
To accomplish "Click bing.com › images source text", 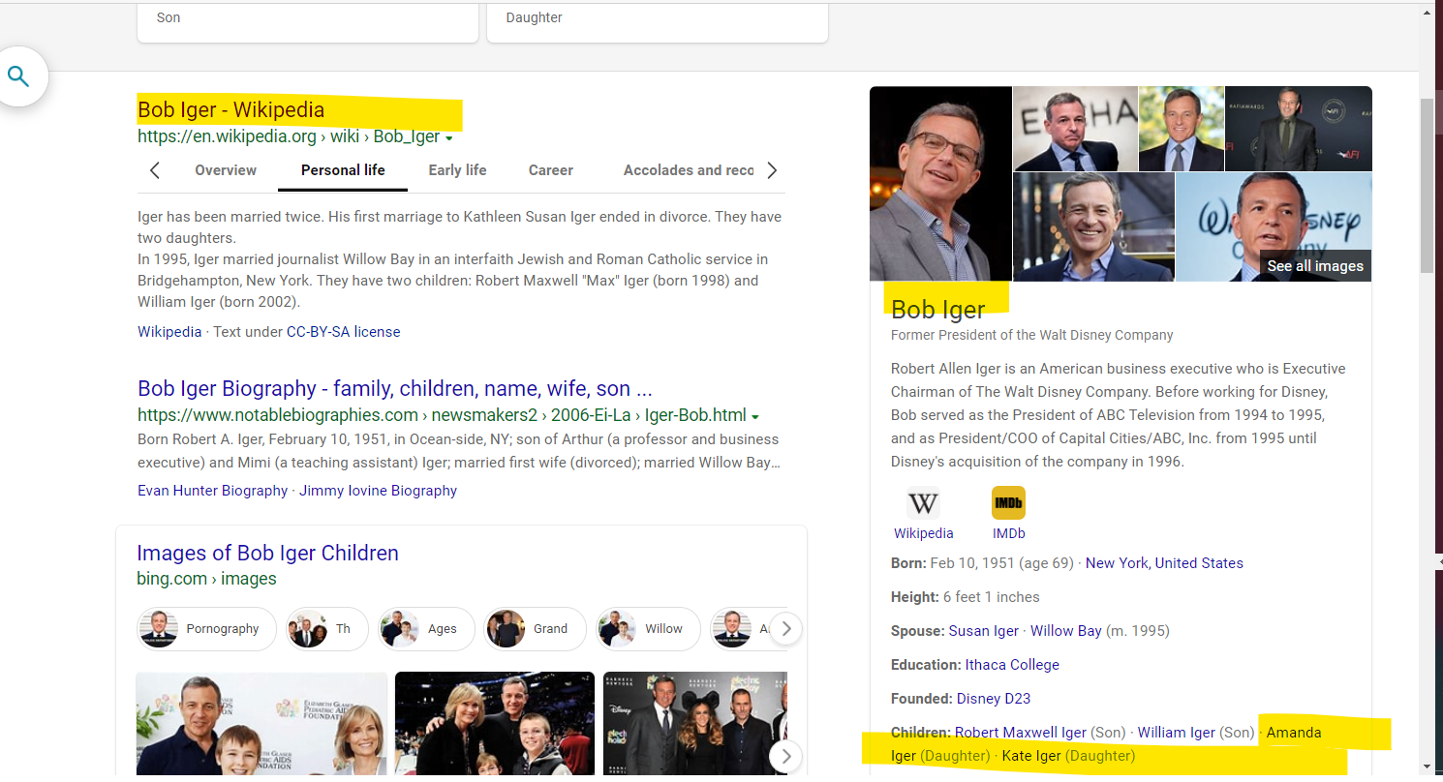I will click(206, 579).
